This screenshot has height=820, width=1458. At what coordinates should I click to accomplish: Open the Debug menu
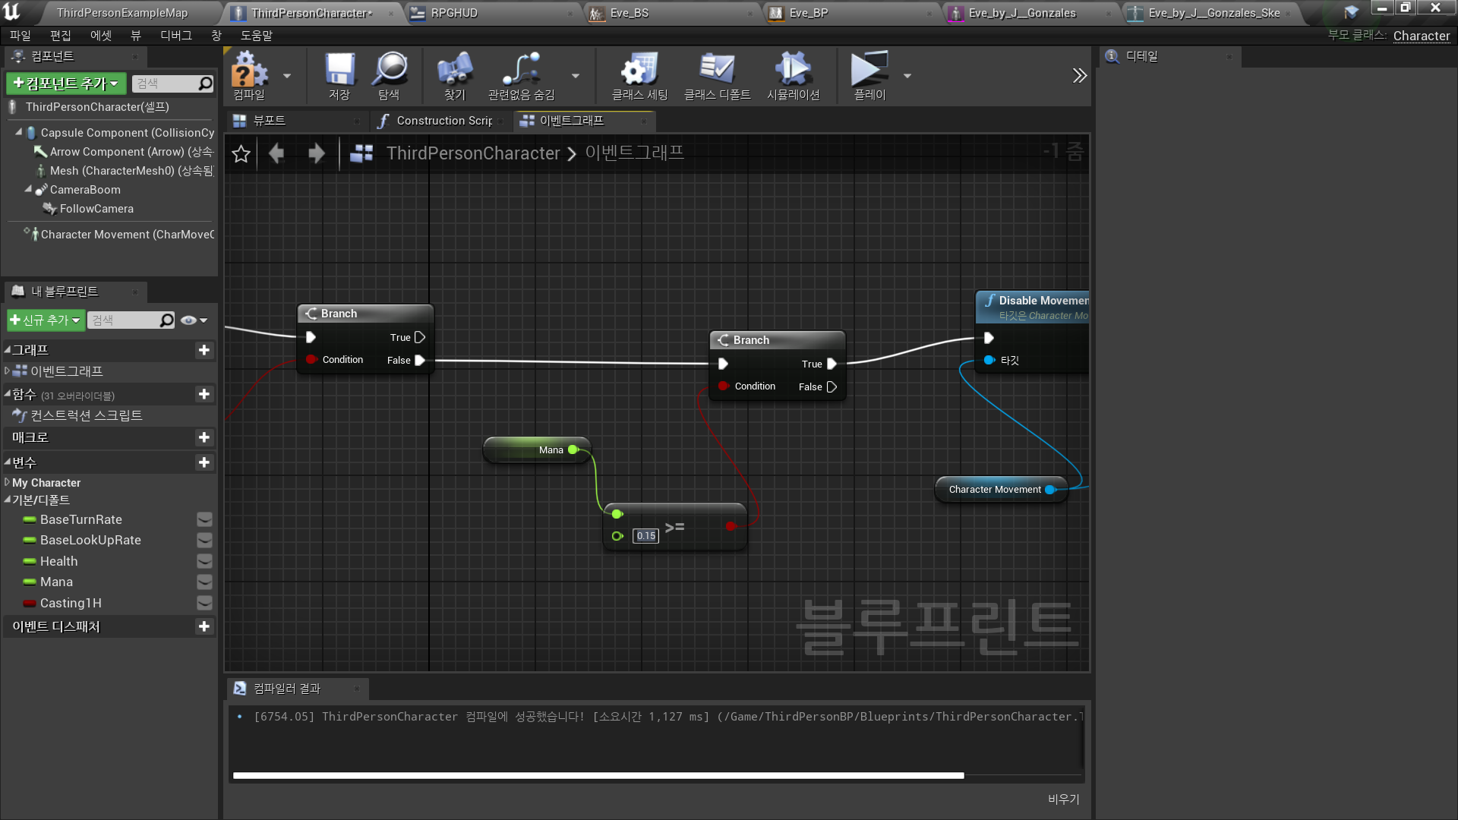pyautogui.click(x=175, y=36)
